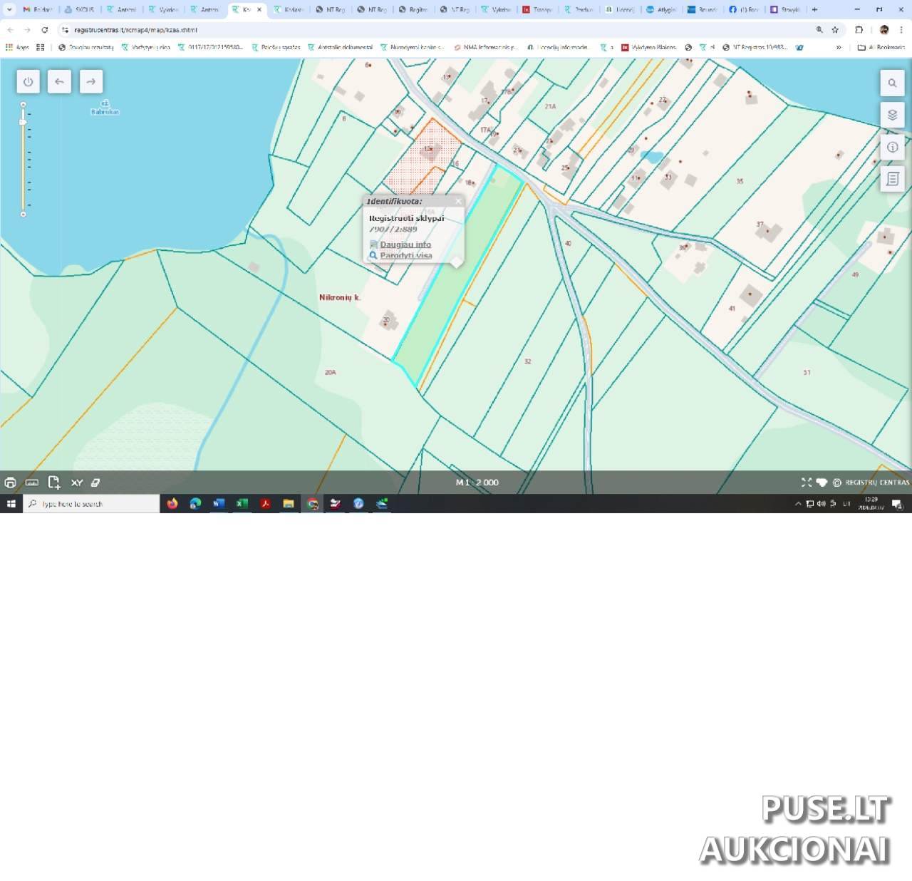Click the power/reset map button
Image resolution: width=912 pixels, height=881 pixels.
tap(28, 82)
